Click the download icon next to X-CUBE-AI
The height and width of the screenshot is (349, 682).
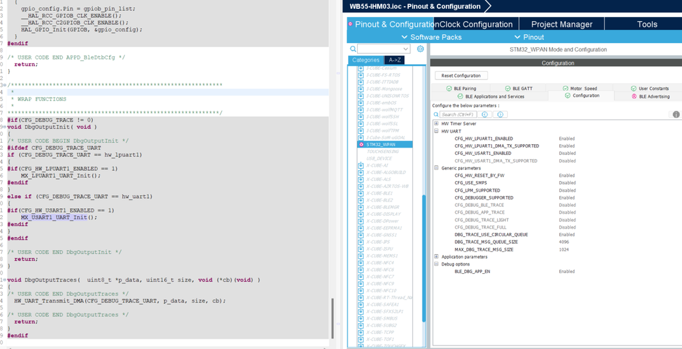(360, 165)
